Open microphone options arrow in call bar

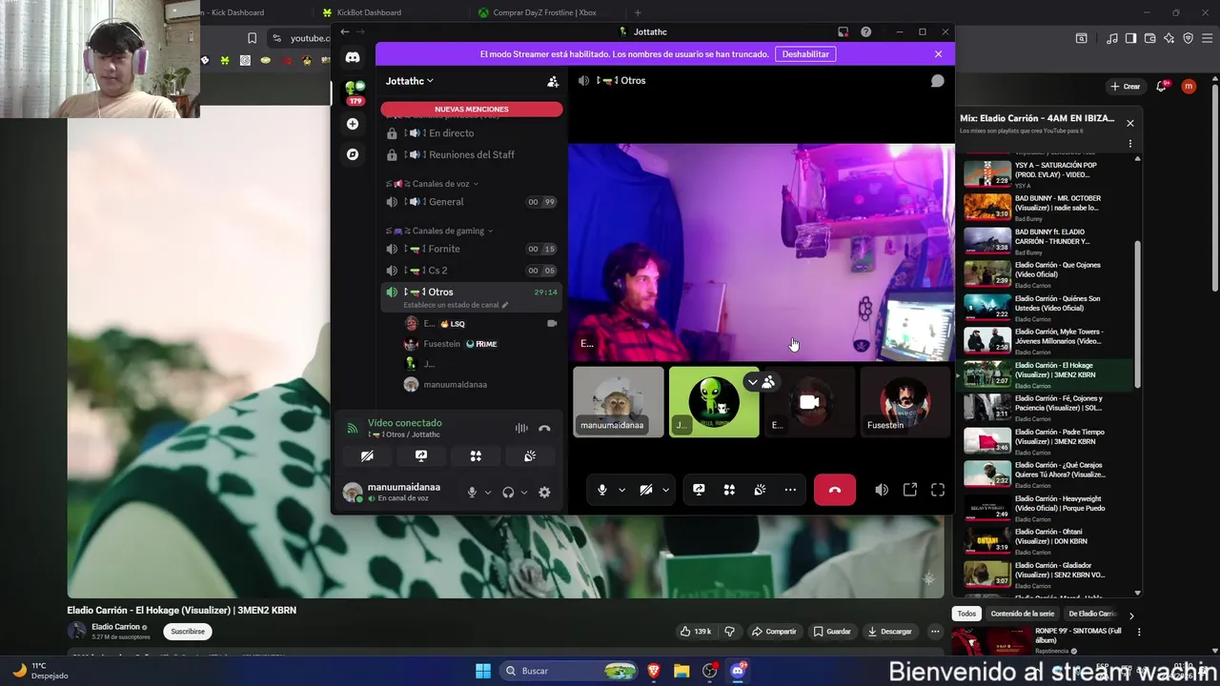(621, 490)
